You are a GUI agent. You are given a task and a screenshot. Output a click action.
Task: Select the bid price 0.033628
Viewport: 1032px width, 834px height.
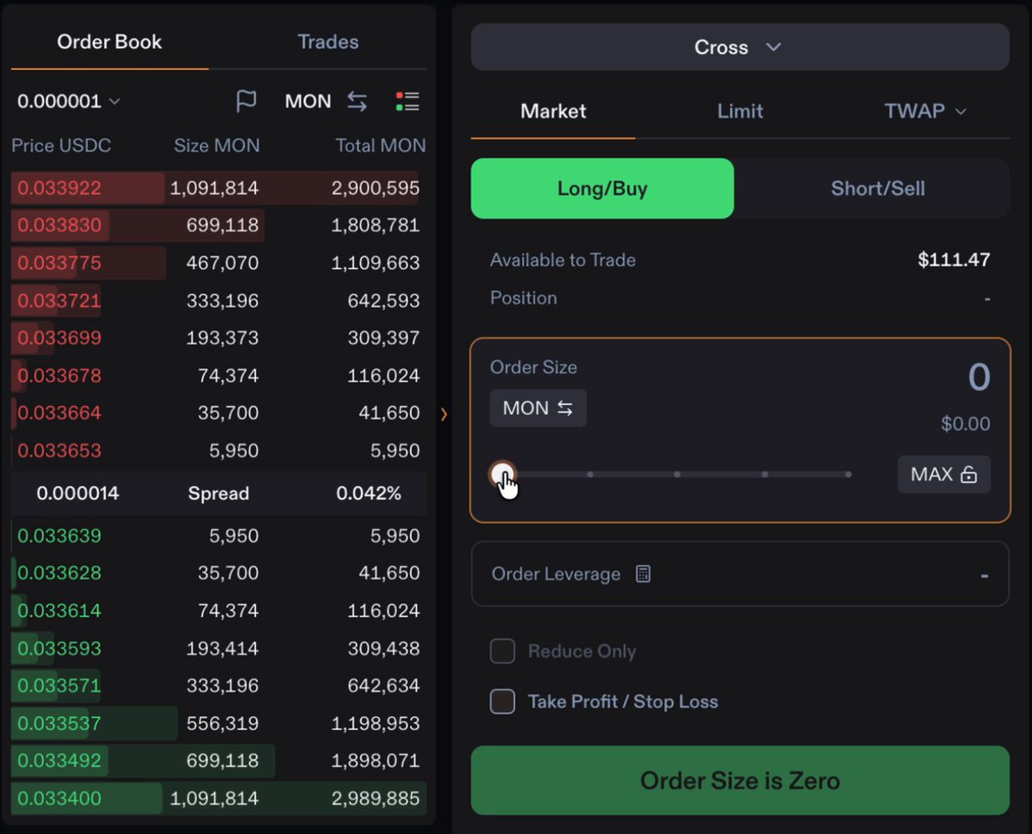tap(59, 573)
